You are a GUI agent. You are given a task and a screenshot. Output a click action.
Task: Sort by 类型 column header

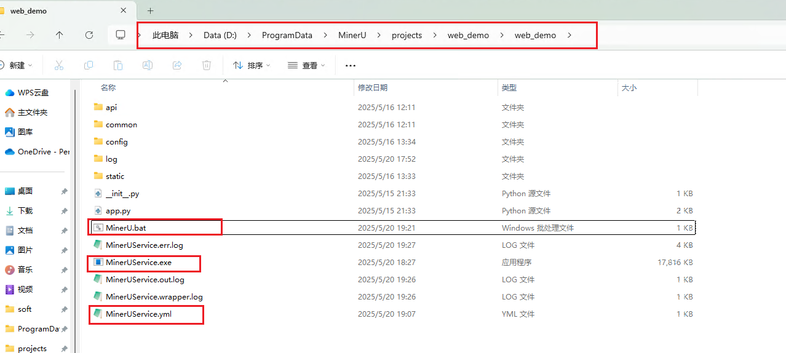pyautogui.click(x=509, y=88)
